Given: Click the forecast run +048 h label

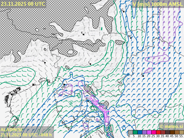Looking at the screenshot, I should click(26, 135).
